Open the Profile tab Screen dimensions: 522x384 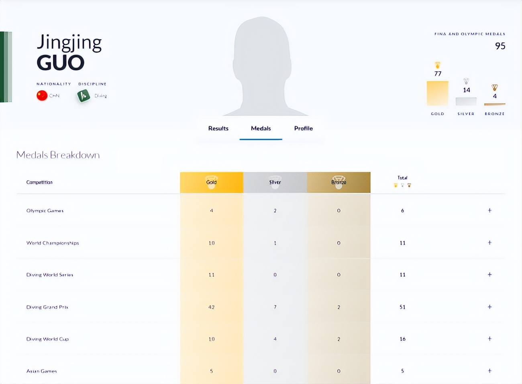[304, 128]
